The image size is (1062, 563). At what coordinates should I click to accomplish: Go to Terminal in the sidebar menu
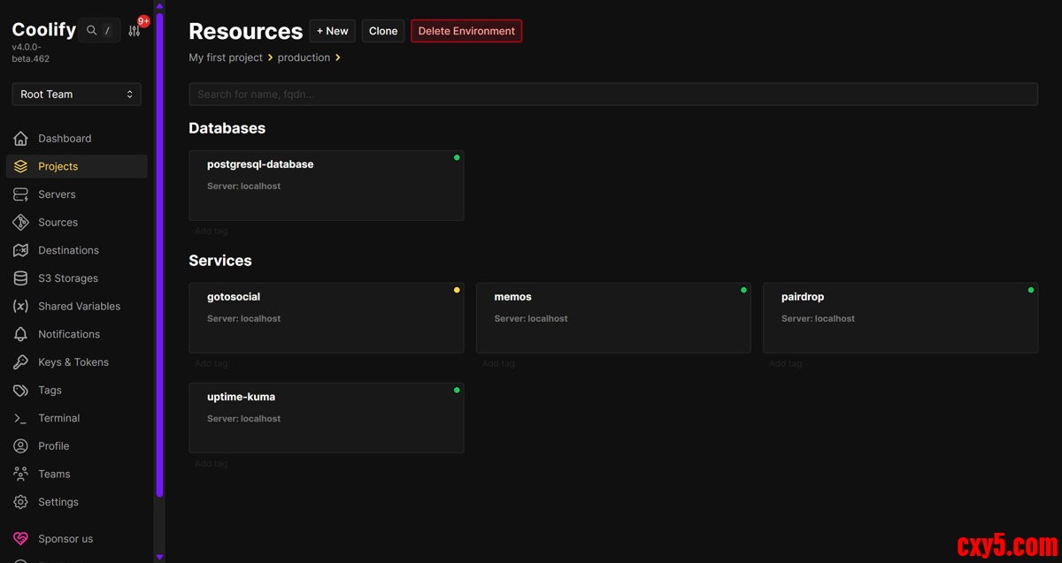click(x=58, y=418)
